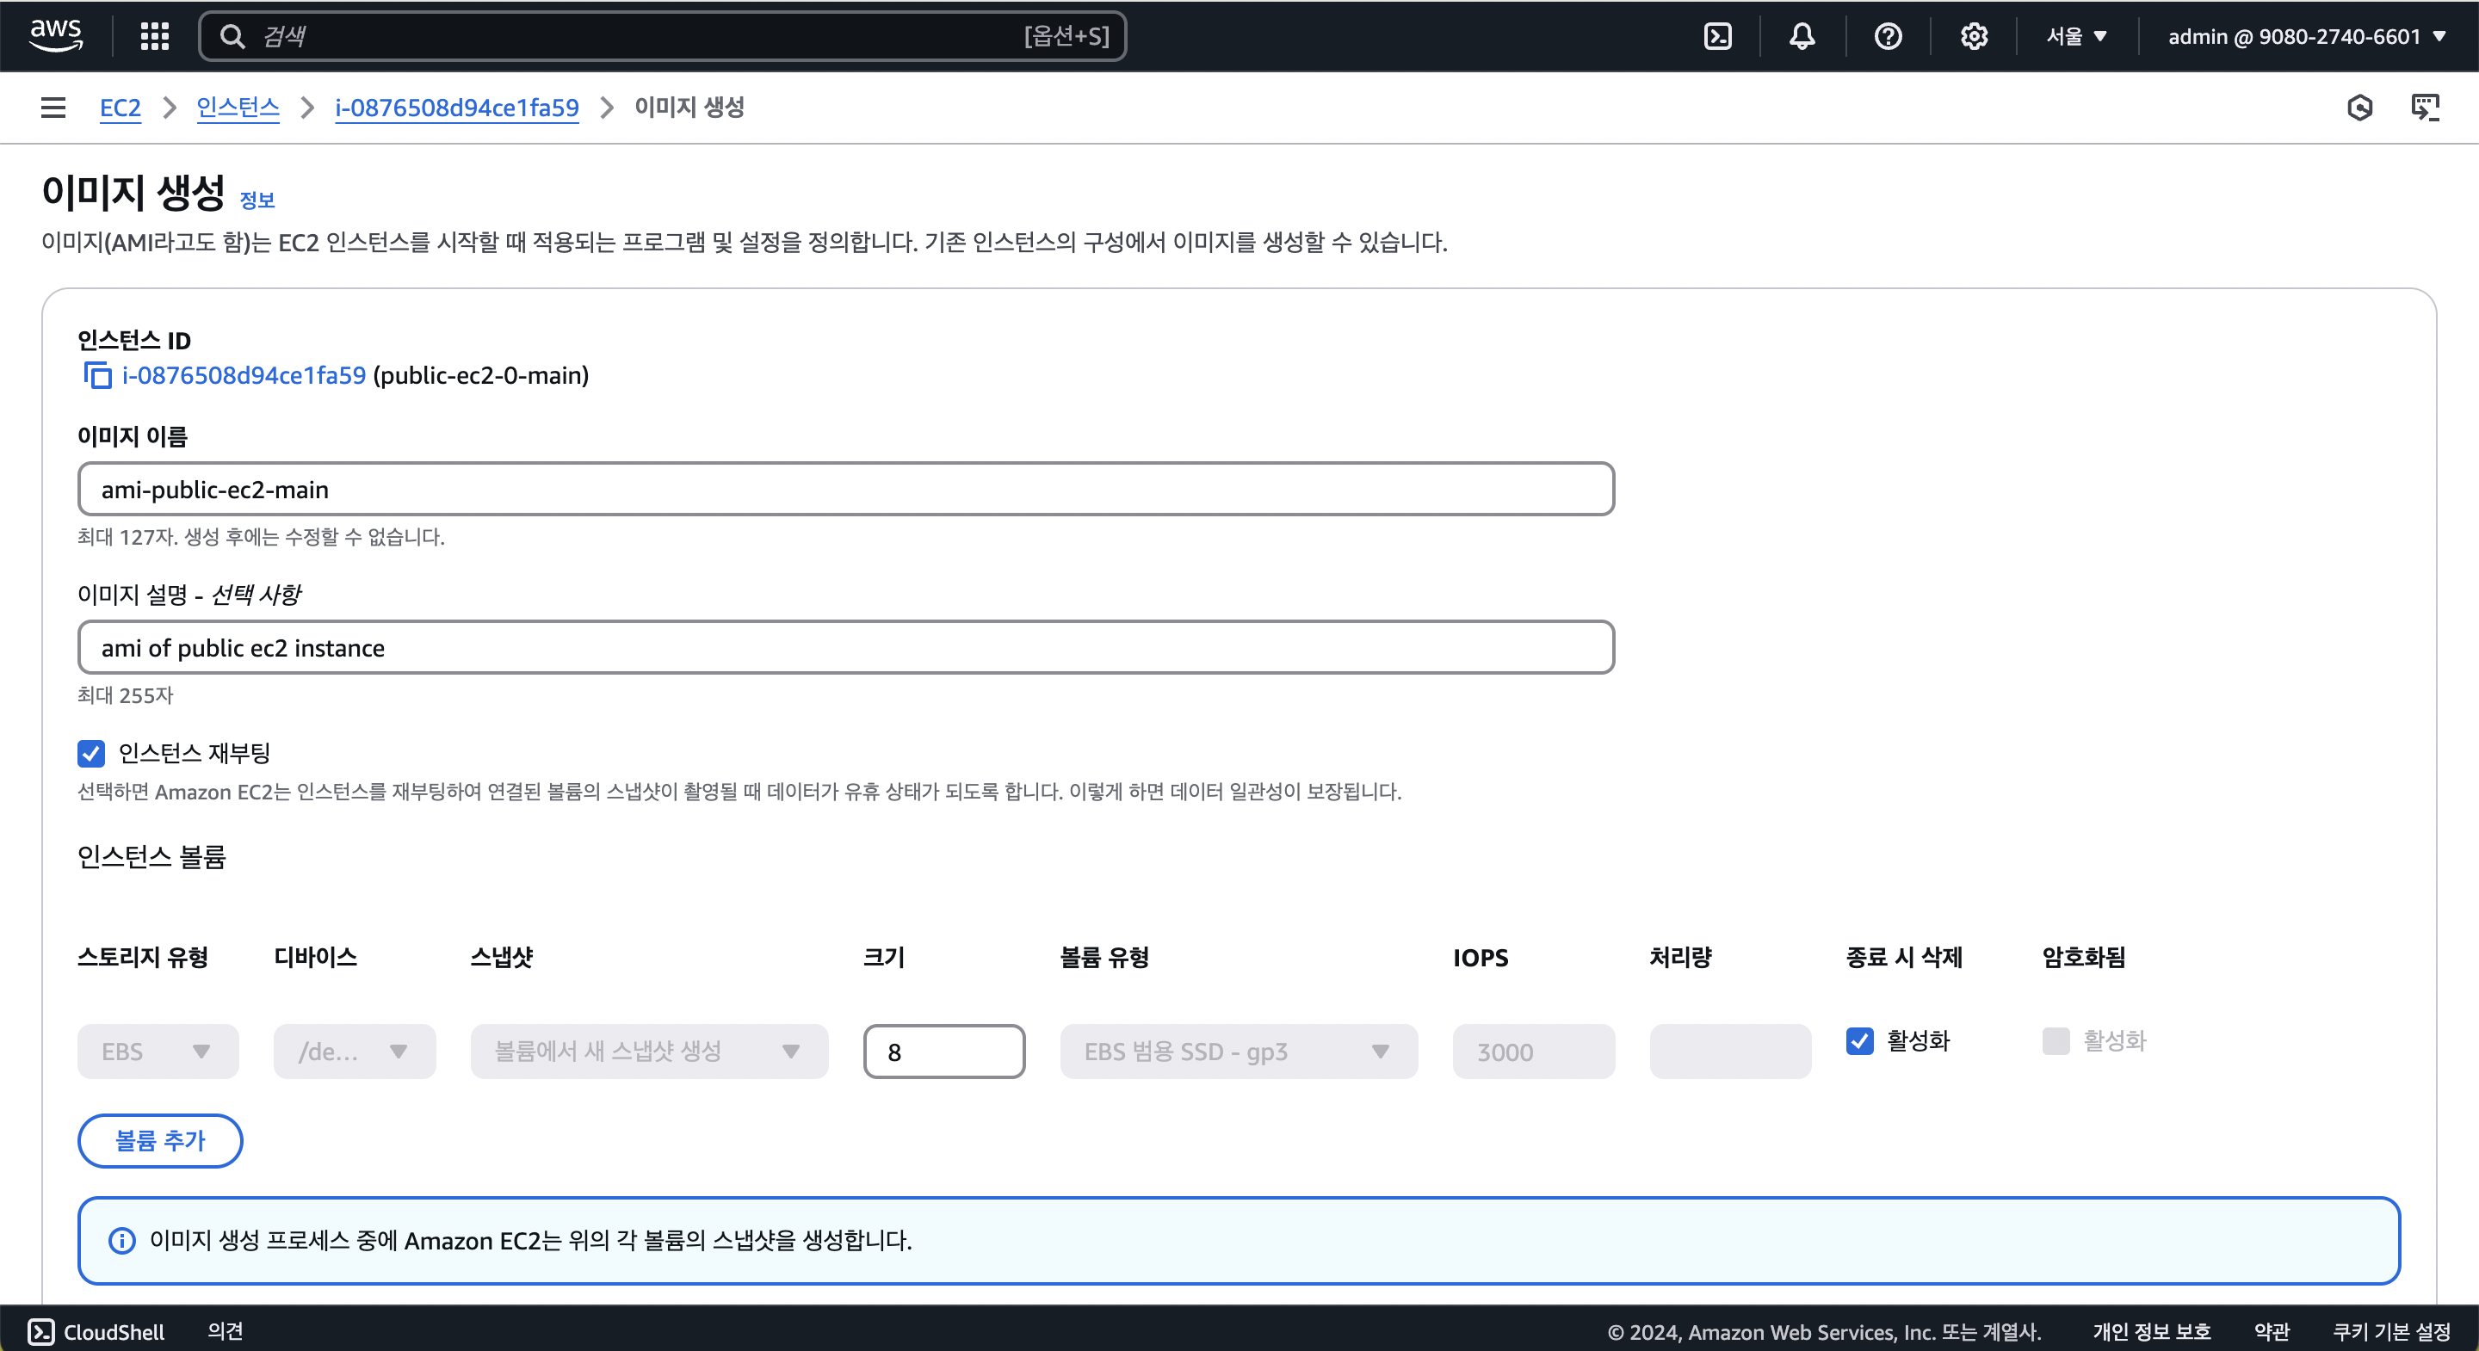The image size is (2479, 1351).
Task: Open the hamburger side navigation menu
Action: click(x=54, y=108)
